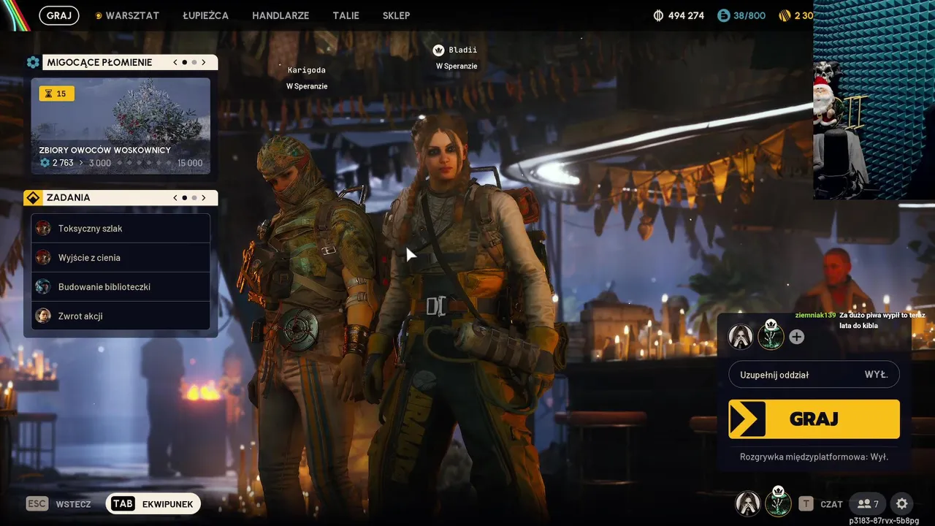Go to the HANDLARZE tab
Image resolution: width=935 pixels, height=526 pixels.
(280, 15)
